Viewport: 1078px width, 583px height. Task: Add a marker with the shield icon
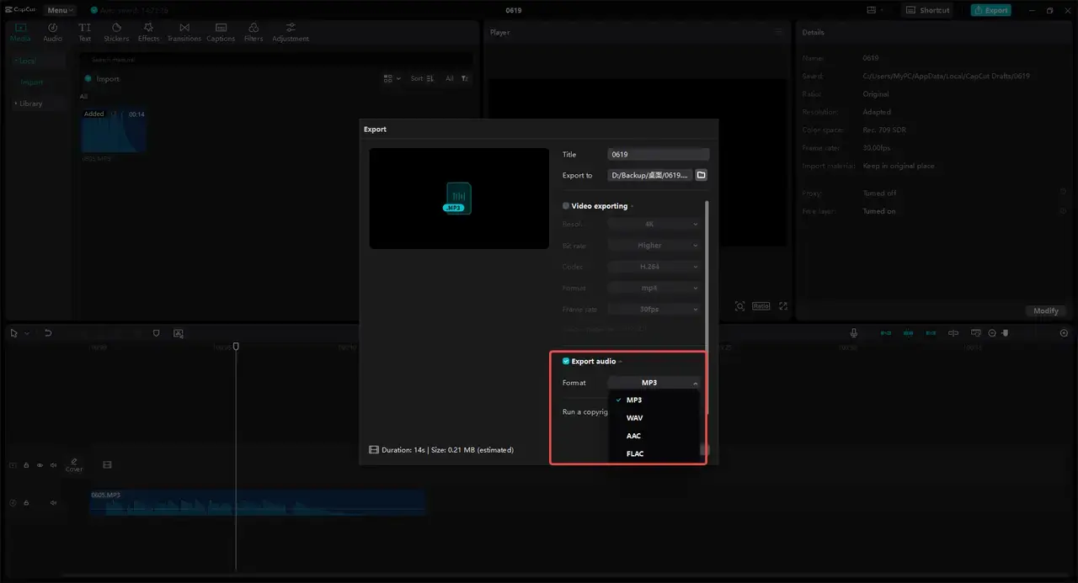pyautogui.click(x=156, y=333)
